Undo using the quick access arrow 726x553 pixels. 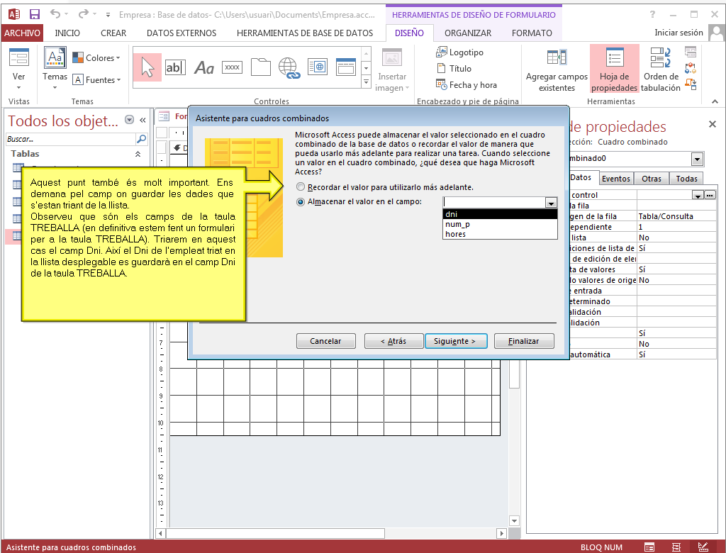coord(55,14)
